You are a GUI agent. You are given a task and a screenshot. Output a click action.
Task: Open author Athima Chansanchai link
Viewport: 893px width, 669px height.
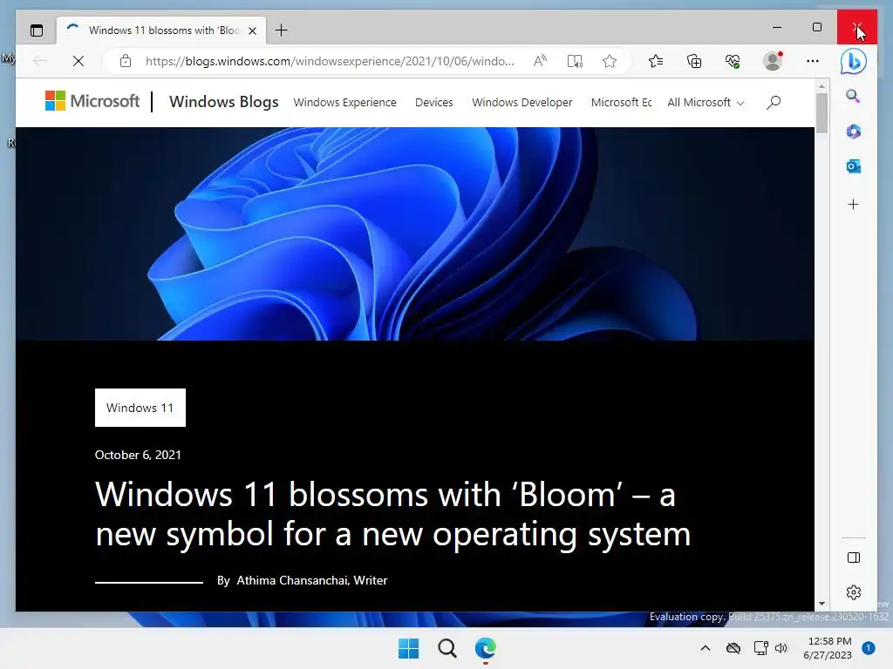coord(312,580)
